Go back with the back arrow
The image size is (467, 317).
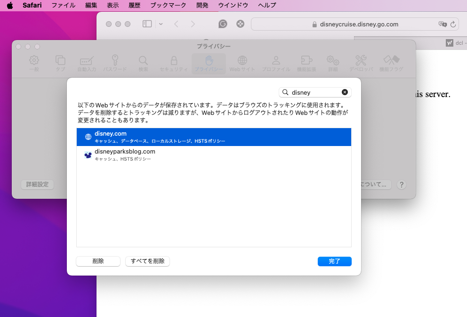point(176,24)
